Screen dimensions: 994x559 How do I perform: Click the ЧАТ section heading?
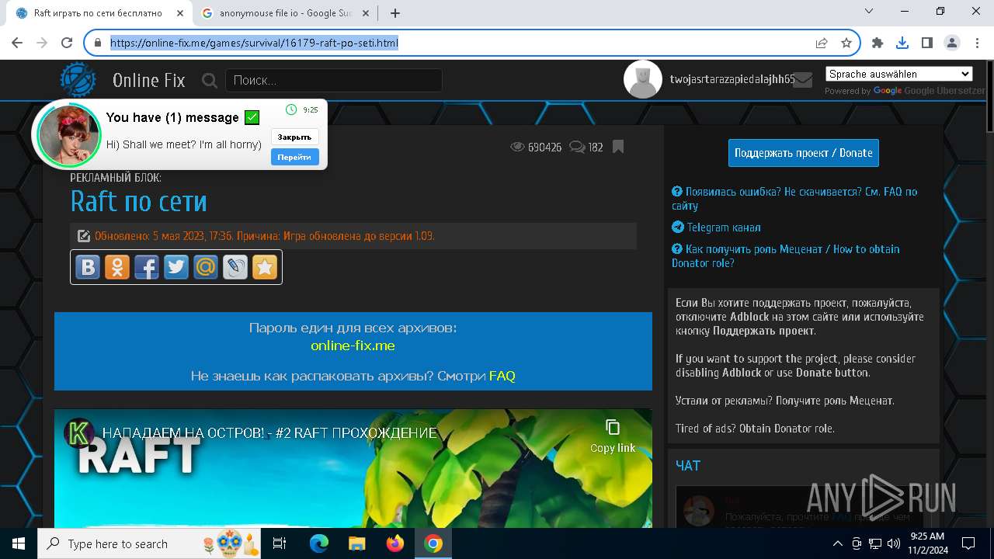(688, 466)
